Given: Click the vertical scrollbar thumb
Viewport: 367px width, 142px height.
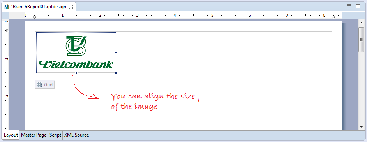Looking at the screenshot, I should [x=362, y=40].
